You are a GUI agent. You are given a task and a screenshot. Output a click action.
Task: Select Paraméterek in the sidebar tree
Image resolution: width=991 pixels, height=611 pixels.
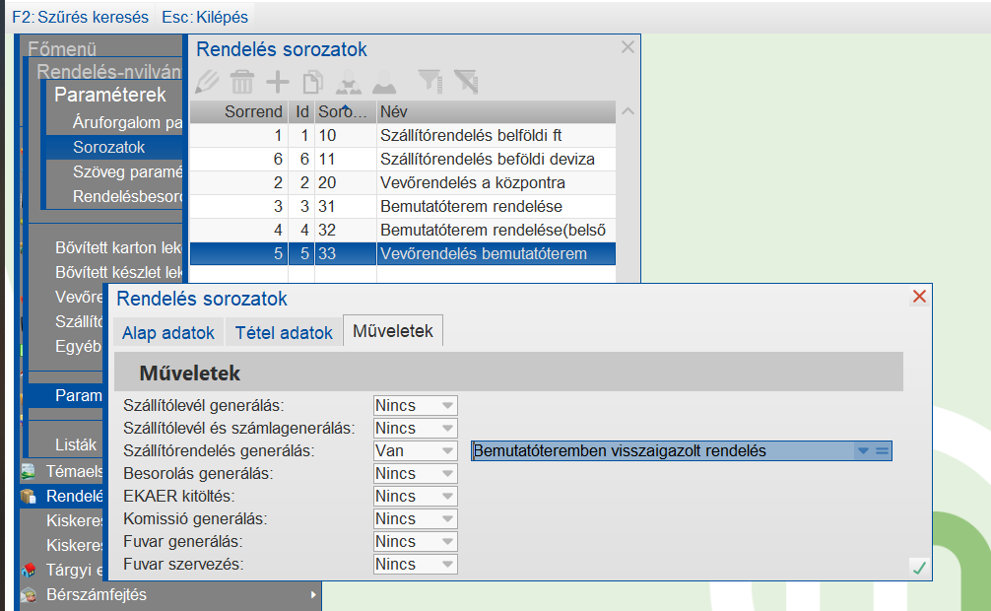pyautogui.click(x=110, y=95)
